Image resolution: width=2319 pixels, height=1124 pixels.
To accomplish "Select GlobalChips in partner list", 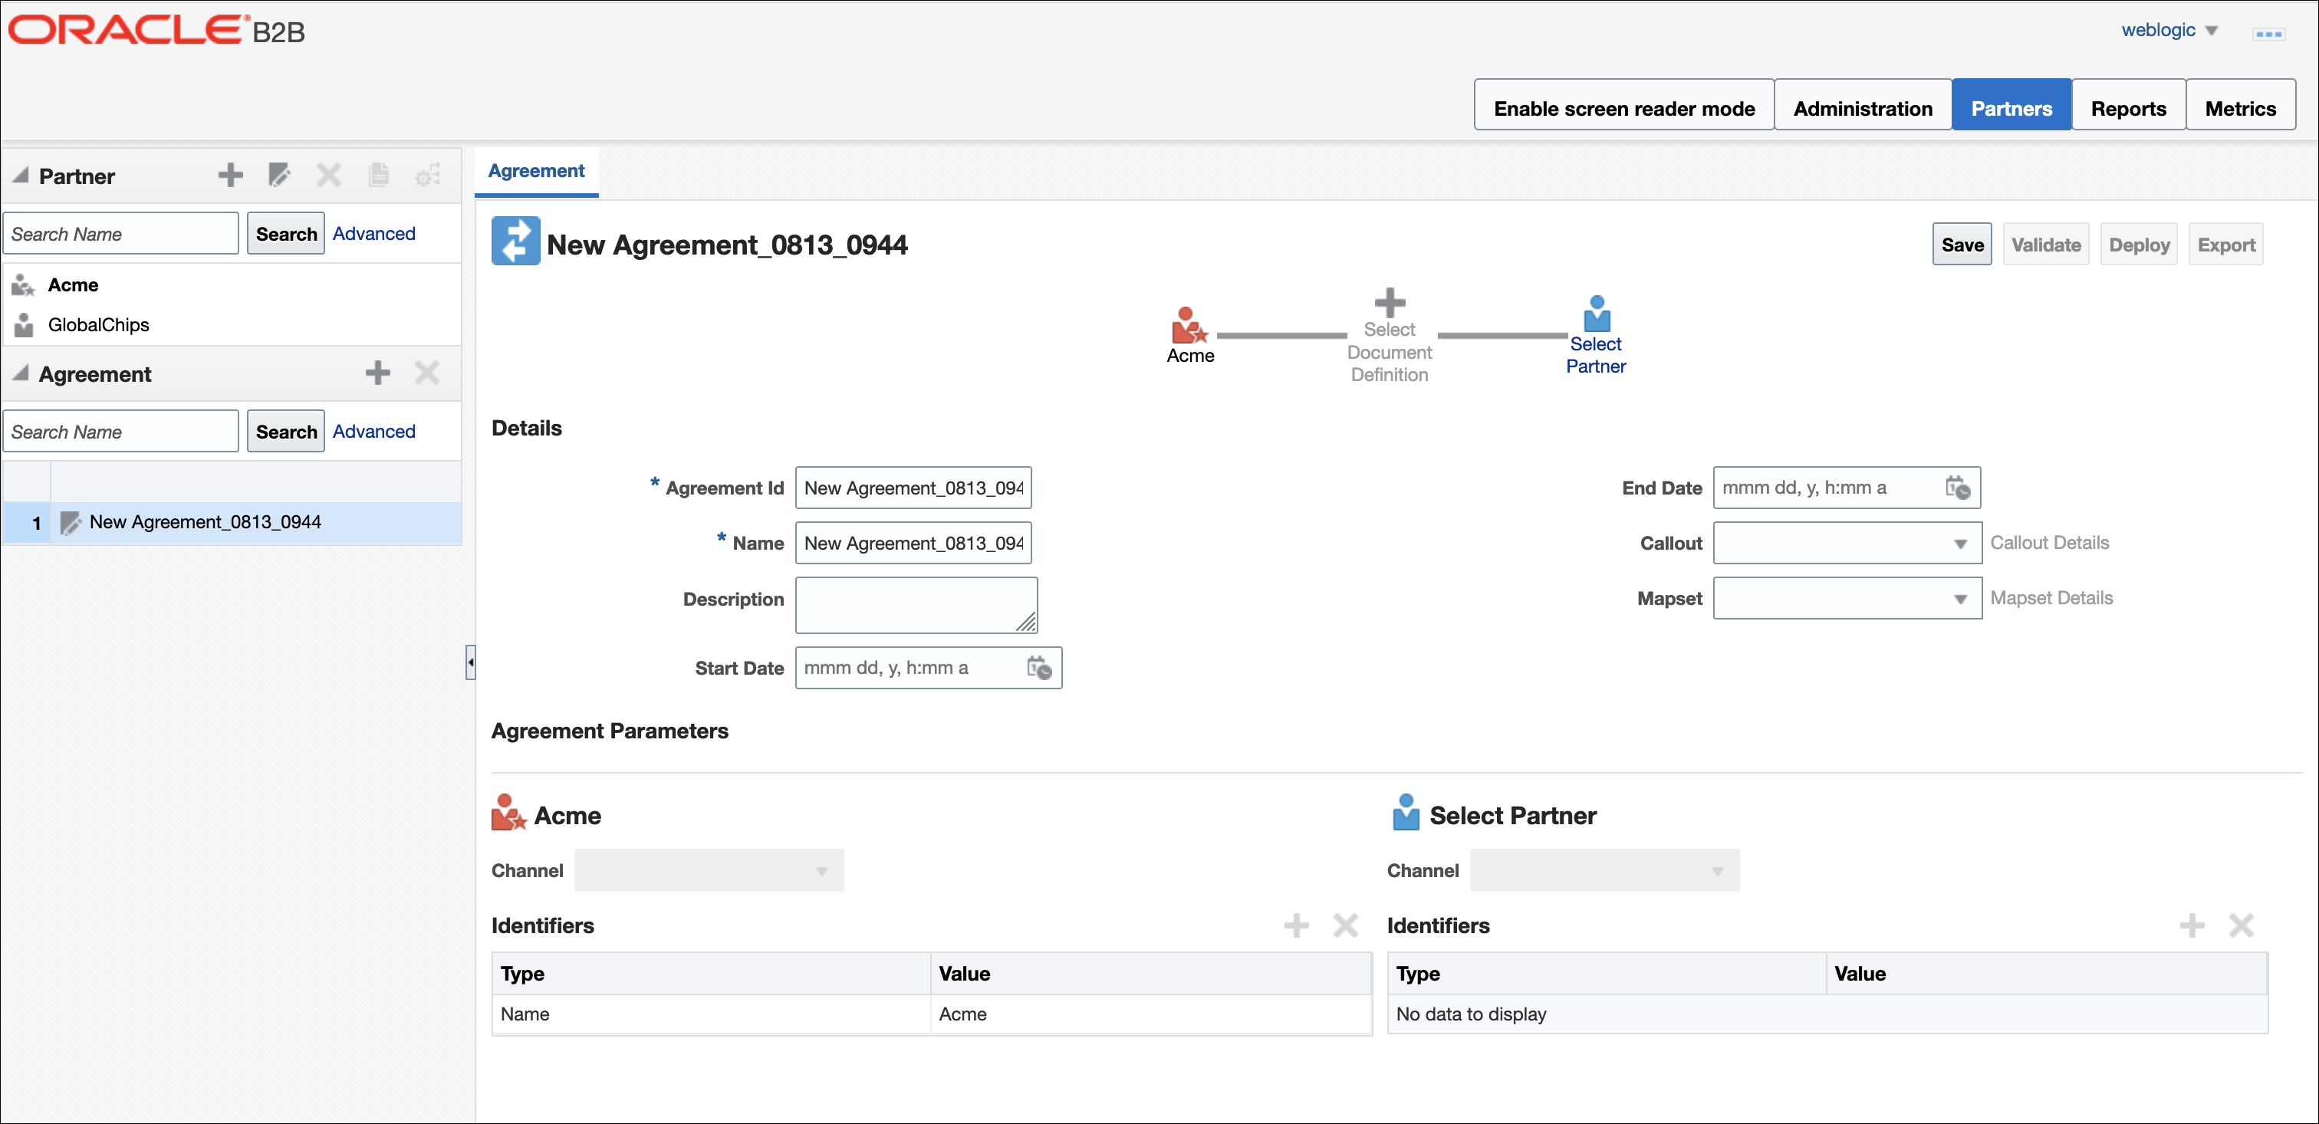I will [x=98, y=325].
